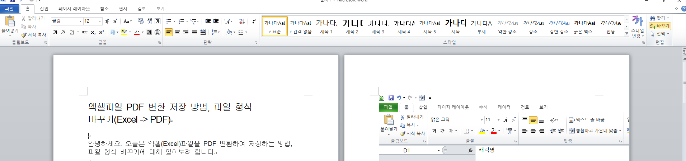Screen dimensions: 686x161
Task: Apply character shading in Word
Action: 149,32
